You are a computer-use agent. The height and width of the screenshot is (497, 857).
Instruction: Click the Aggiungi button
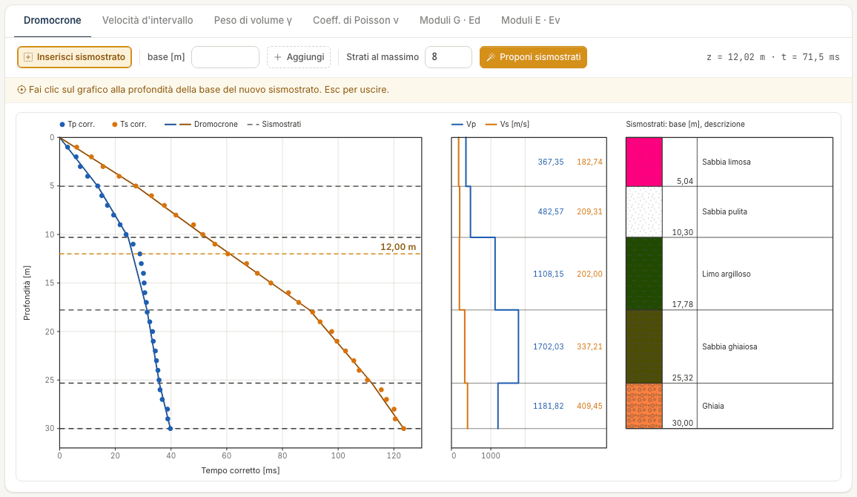299,57
